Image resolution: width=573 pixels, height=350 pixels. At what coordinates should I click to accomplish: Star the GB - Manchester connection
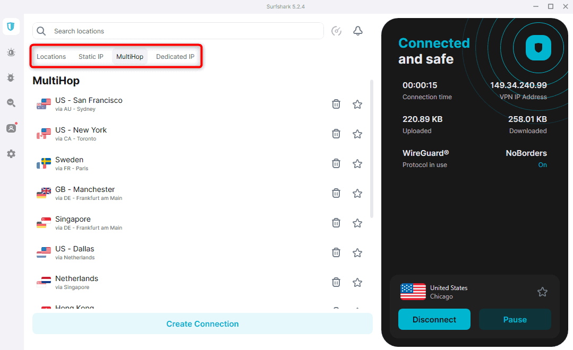coord(357,194)
